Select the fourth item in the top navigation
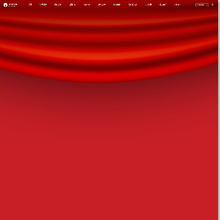 [72, 5]
